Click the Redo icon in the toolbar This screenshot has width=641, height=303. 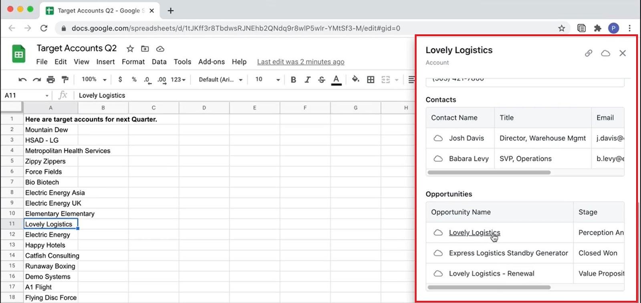pos(37,80)
